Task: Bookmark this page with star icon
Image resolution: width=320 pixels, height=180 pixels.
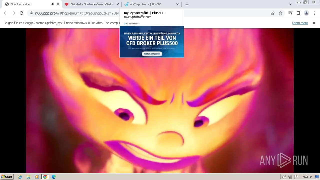Action: click(x=280, y=13)
